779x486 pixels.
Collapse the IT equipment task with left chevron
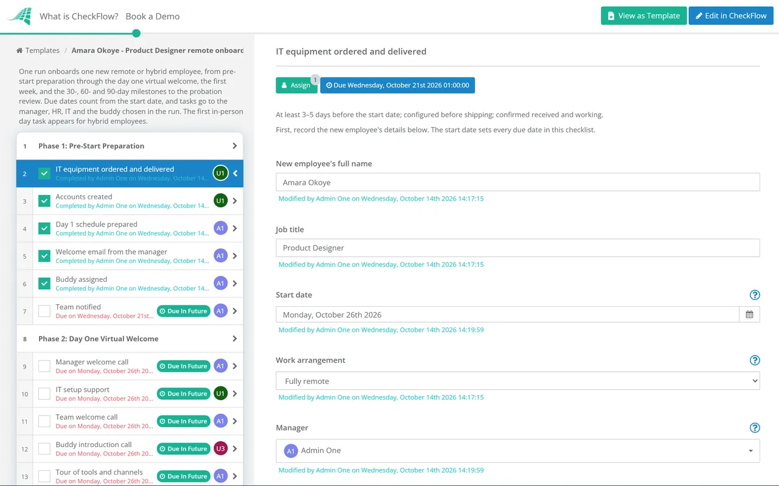236,174
